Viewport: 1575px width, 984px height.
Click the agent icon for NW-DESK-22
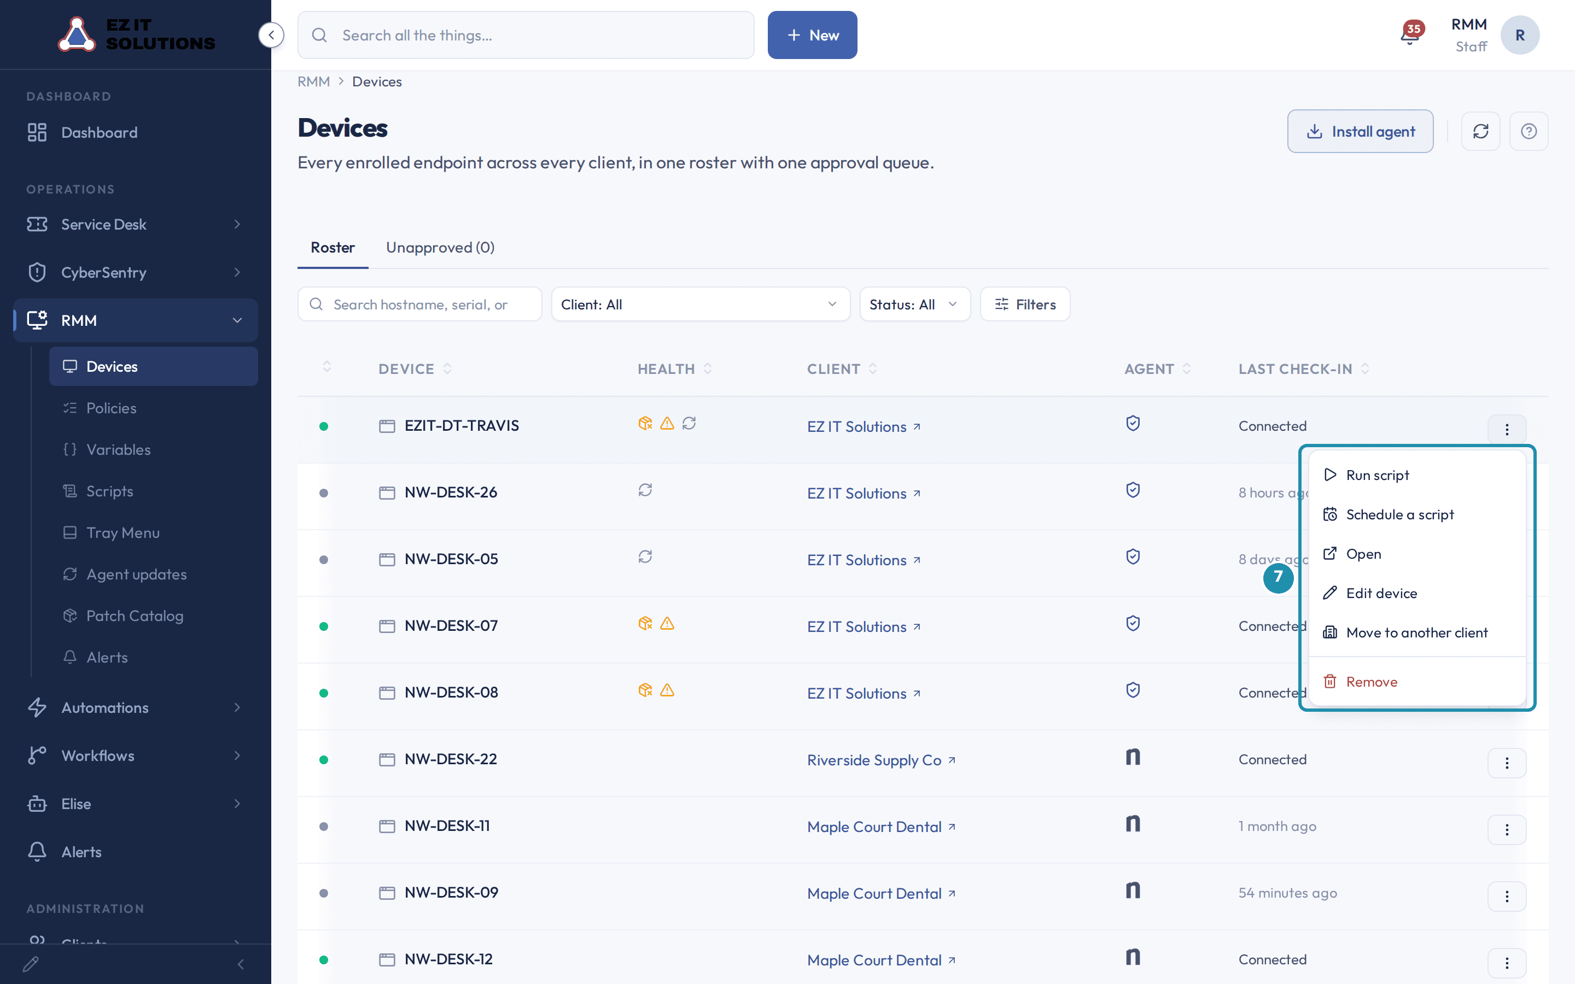coord(1133,757)
